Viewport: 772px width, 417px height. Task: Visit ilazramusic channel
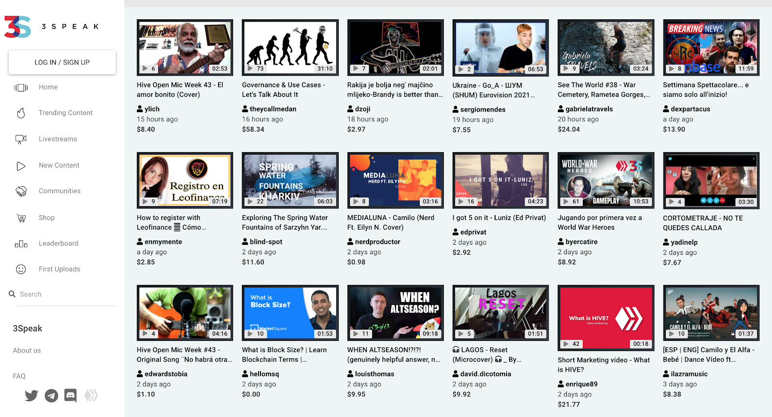pos(689,374)
